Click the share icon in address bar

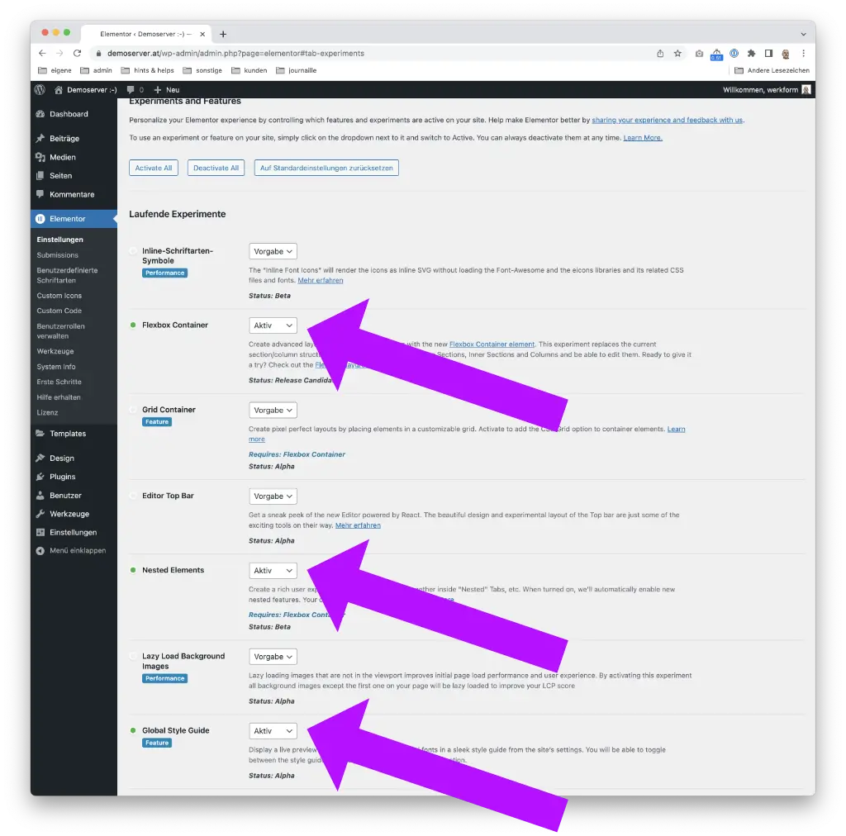coord(660,53)
